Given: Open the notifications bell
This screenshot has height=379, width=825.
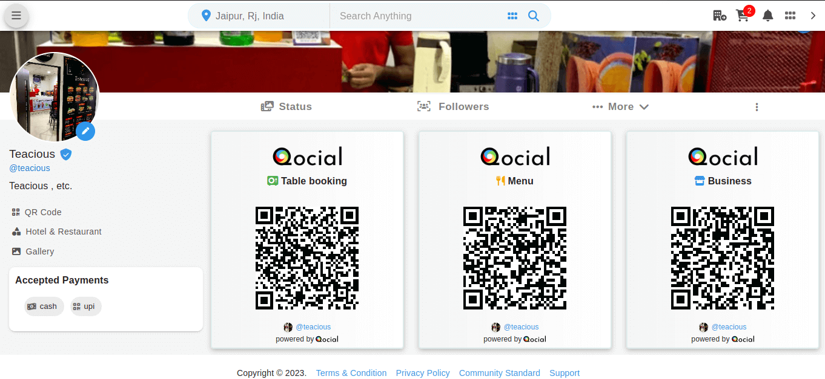Looking at the screenshot, I should tap(767, 16).
